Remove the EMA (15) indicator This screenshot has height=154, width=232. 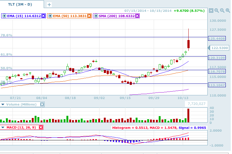(43, 16)
